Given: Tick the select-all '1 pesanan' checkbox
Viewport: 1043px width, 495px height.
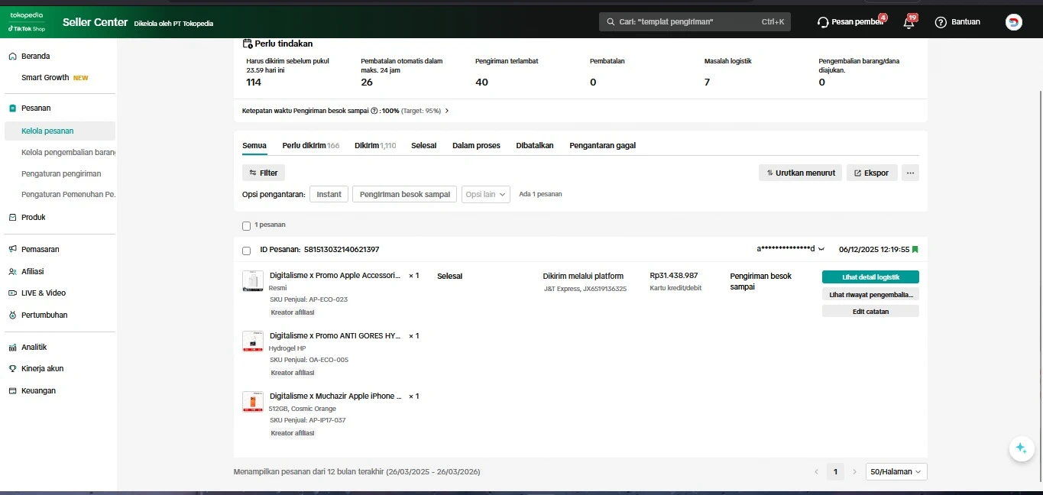Looking at the screenshot, I should 246,225.
